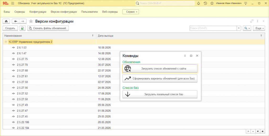This screenshot has width=269, height=136.
Task: Open the Еще dropdown menu
Action: click(x=259, y=28)
